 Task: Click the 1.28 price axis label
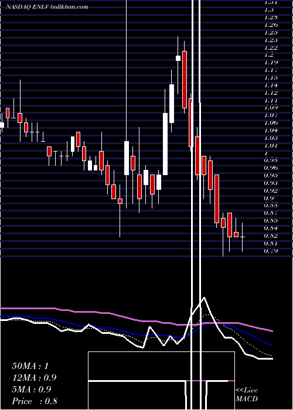click(271, 18)
